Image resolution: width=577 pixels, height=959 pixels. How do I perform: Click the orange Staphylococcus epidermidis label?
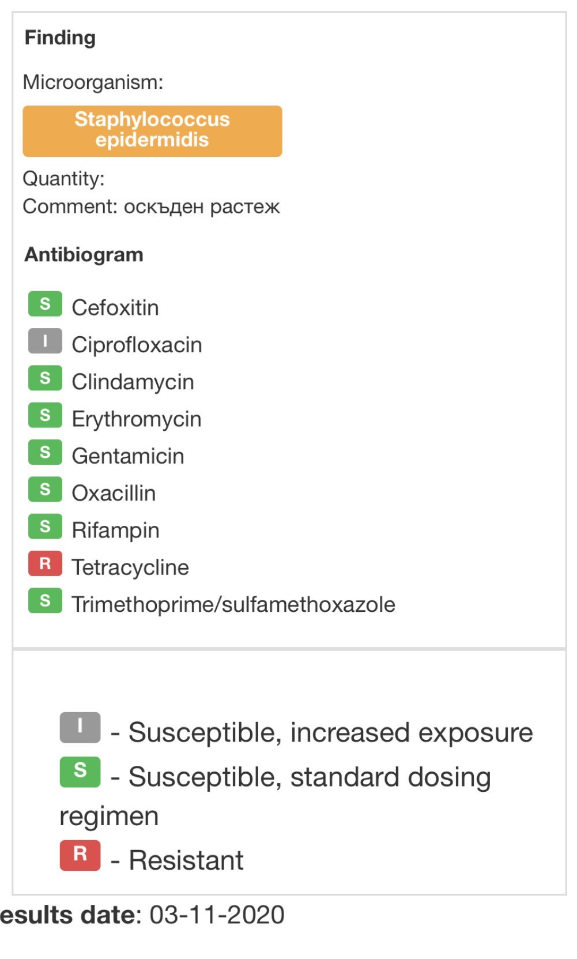click(152, 130)
